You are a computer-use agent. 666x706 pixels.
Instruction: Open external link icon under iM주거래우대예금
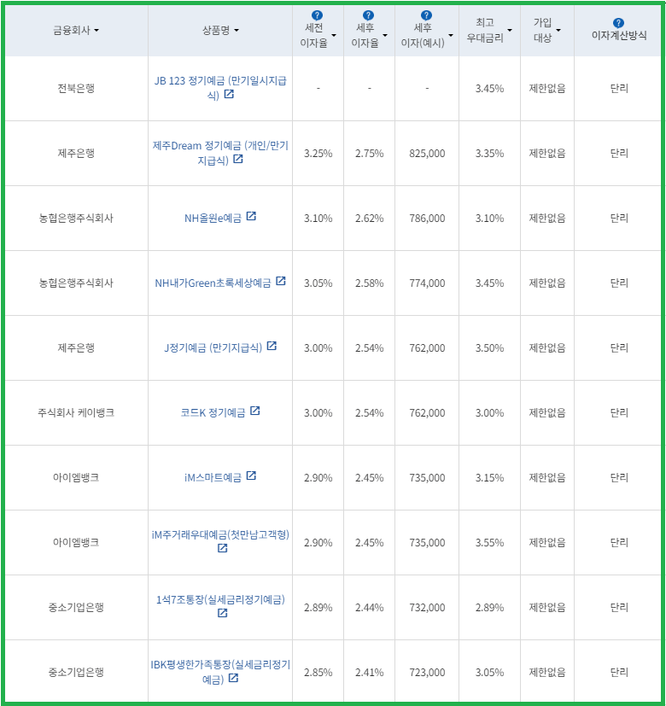click(223, 548)
